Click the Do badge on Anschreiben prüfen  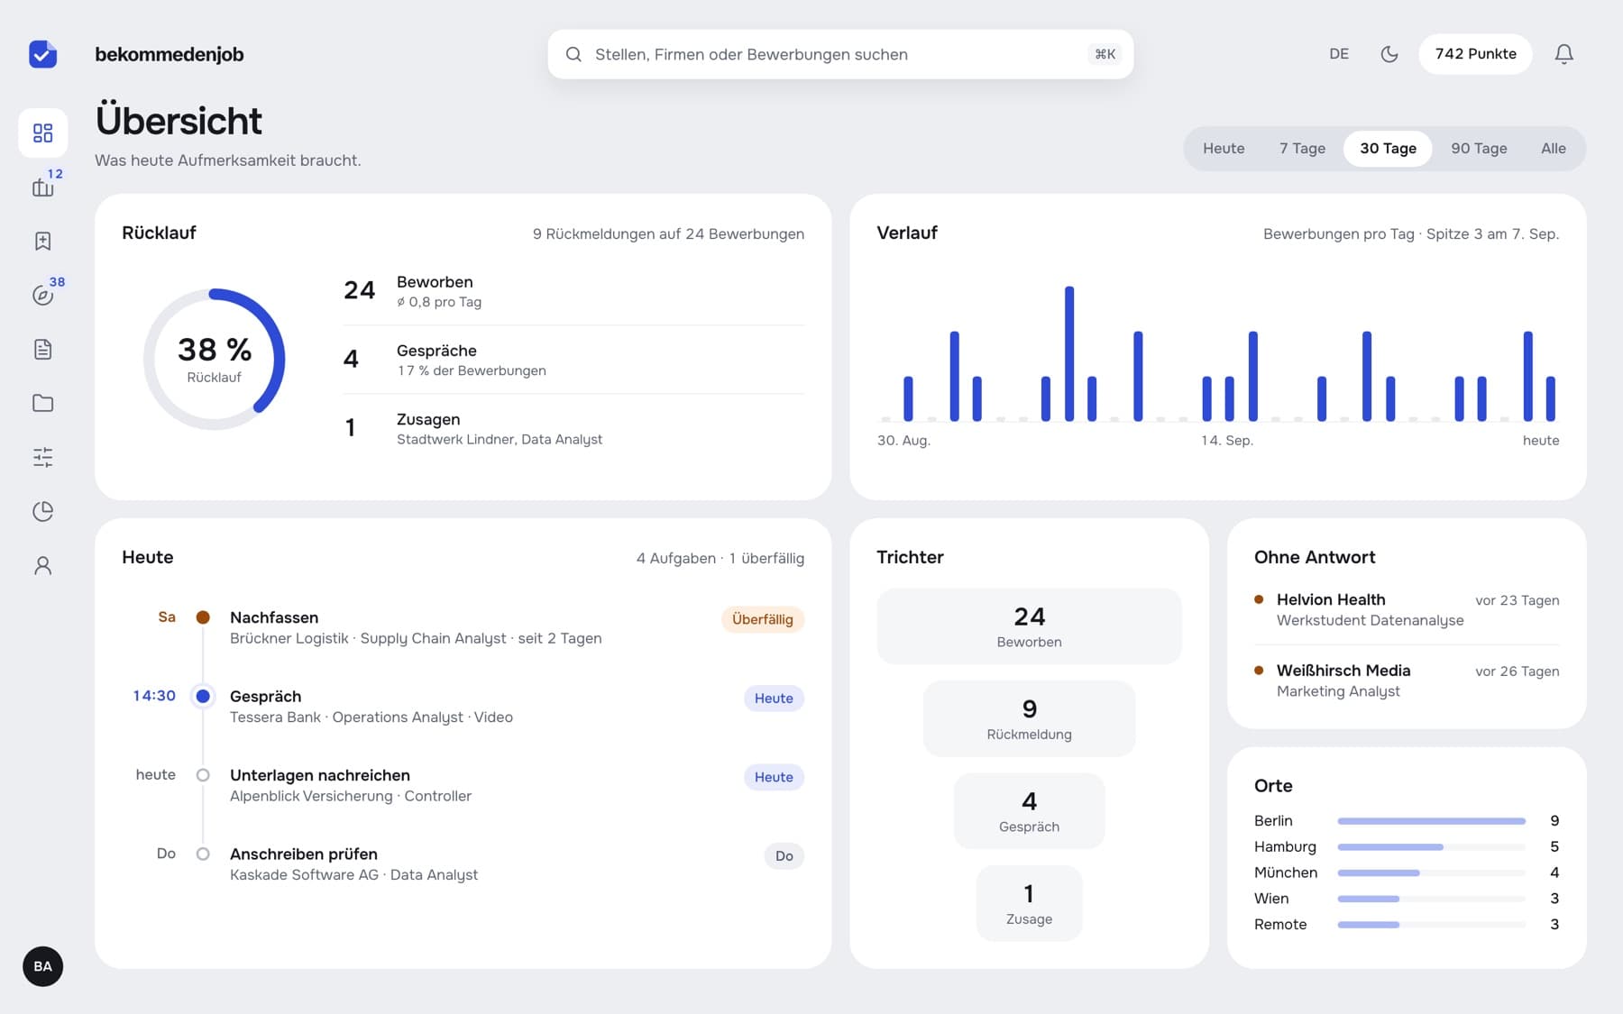point(784,856)
